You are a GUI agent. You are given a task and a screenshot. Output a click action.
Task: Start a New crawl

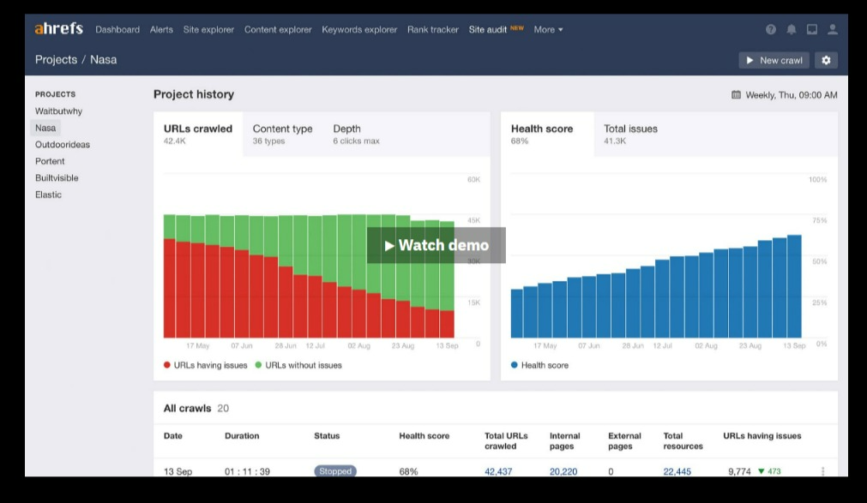point(774,60)
